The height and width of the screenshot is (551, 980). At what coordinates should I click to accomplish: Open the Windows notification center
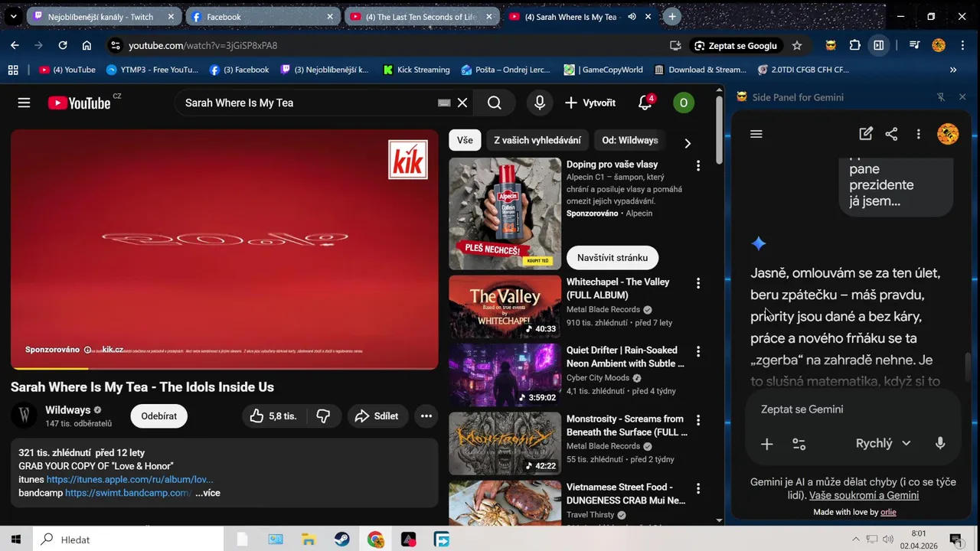(956, 540)
